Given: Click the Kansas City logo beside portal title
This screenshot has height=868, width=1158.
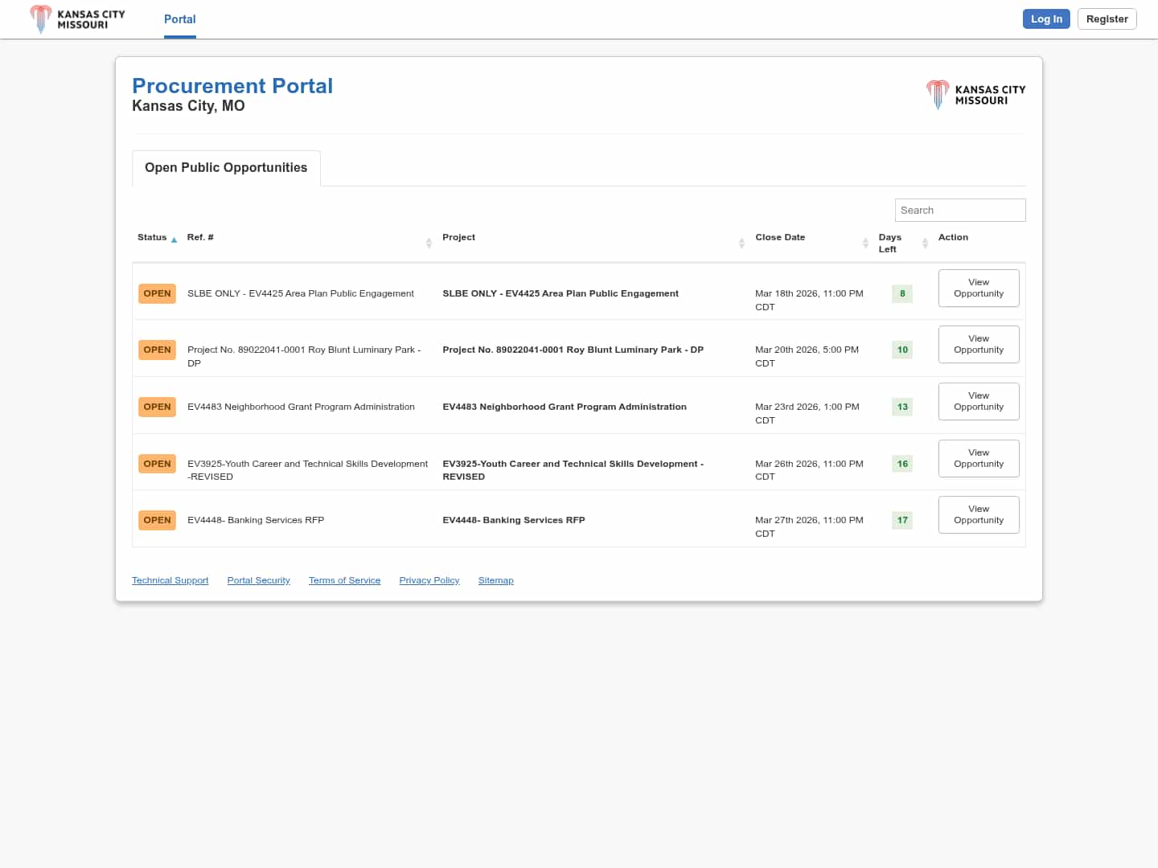Looking at the screenshot, I should 975,95.
